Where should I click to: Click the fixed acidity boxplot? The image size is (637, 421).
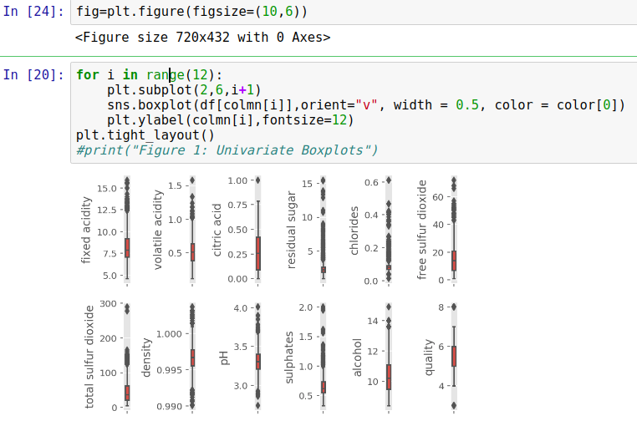[x=127, y=230]
